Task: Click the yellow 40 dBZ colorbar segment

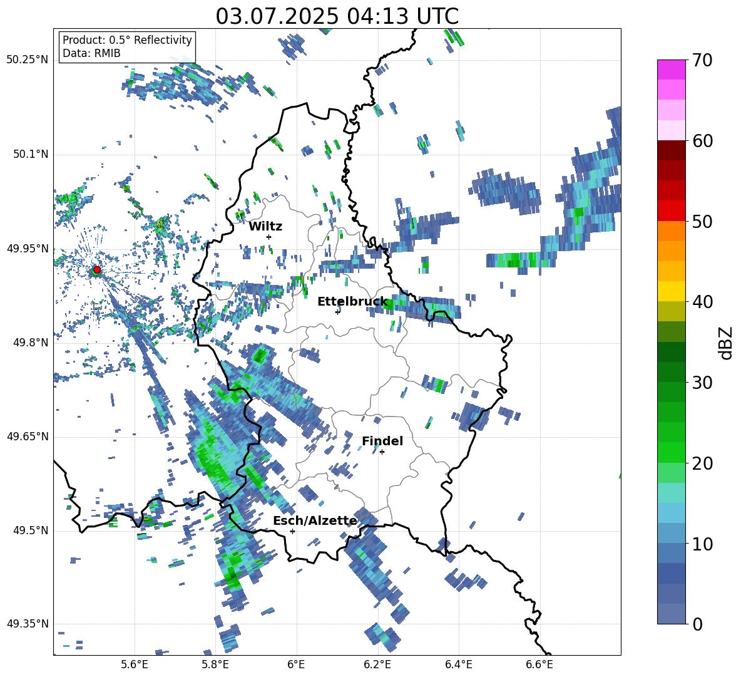Action: (x=671, y=291)
